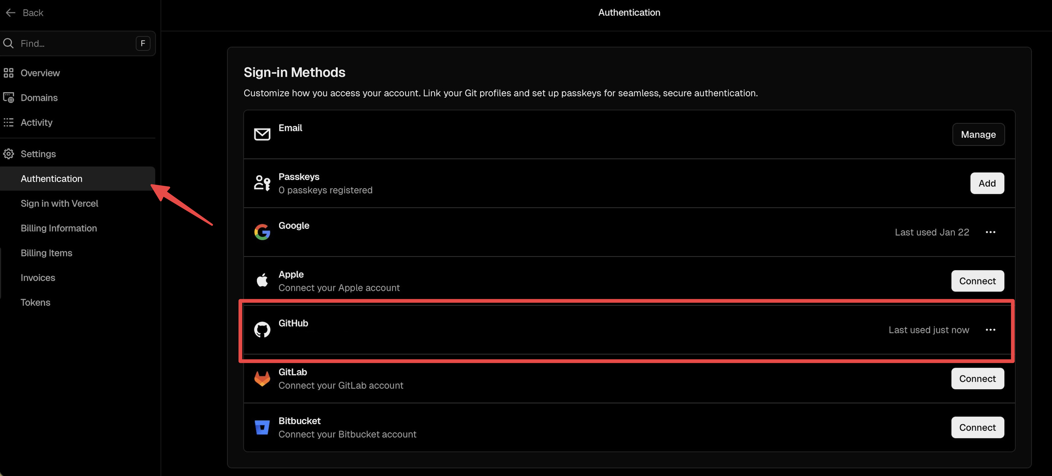Click the Activity list icon
This screenshot has height=476, width=1052.
9,122
